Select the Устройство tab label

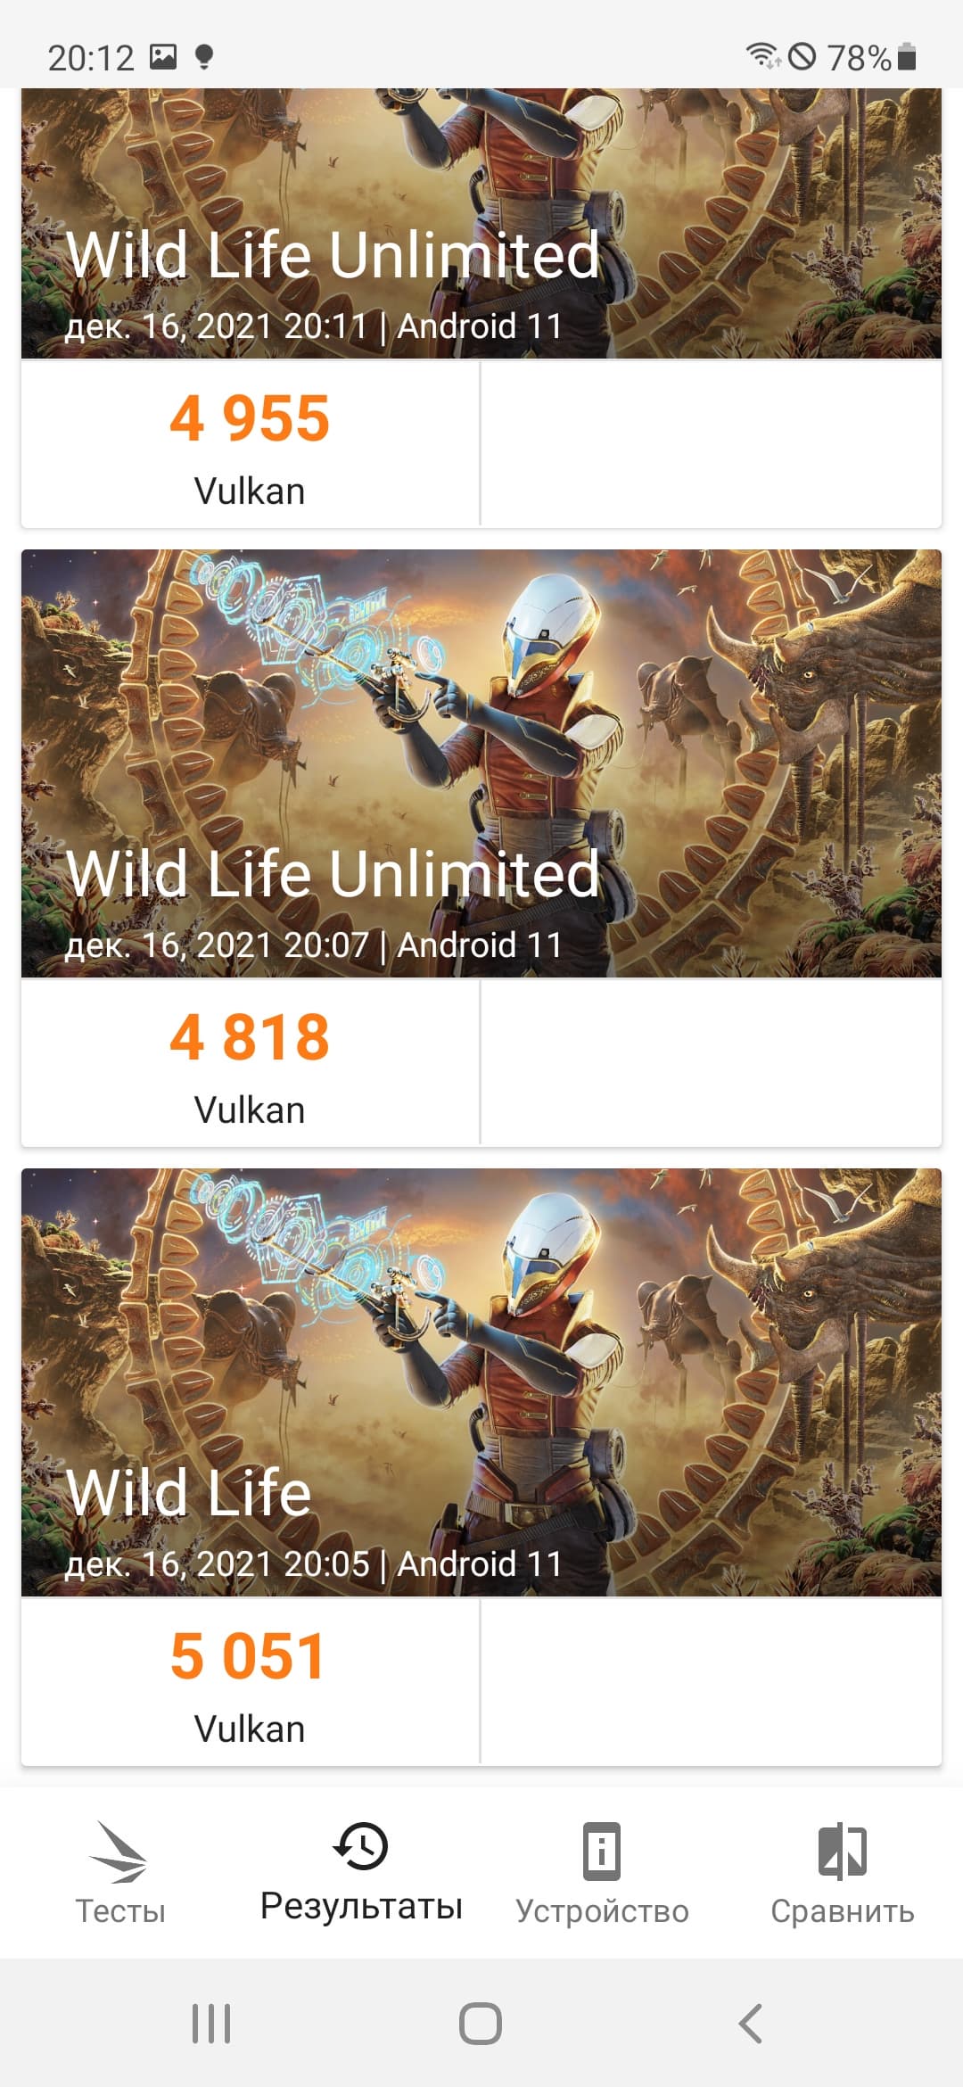pos(602,1911)
